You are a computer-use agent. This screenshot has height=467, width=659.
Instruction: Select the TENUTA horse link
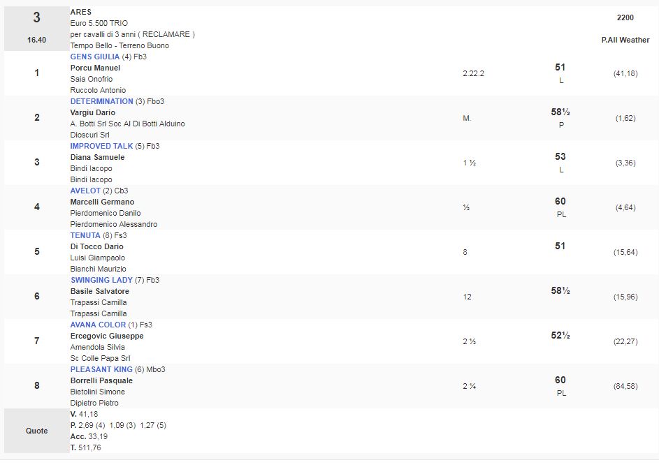(x=85, y=235)
